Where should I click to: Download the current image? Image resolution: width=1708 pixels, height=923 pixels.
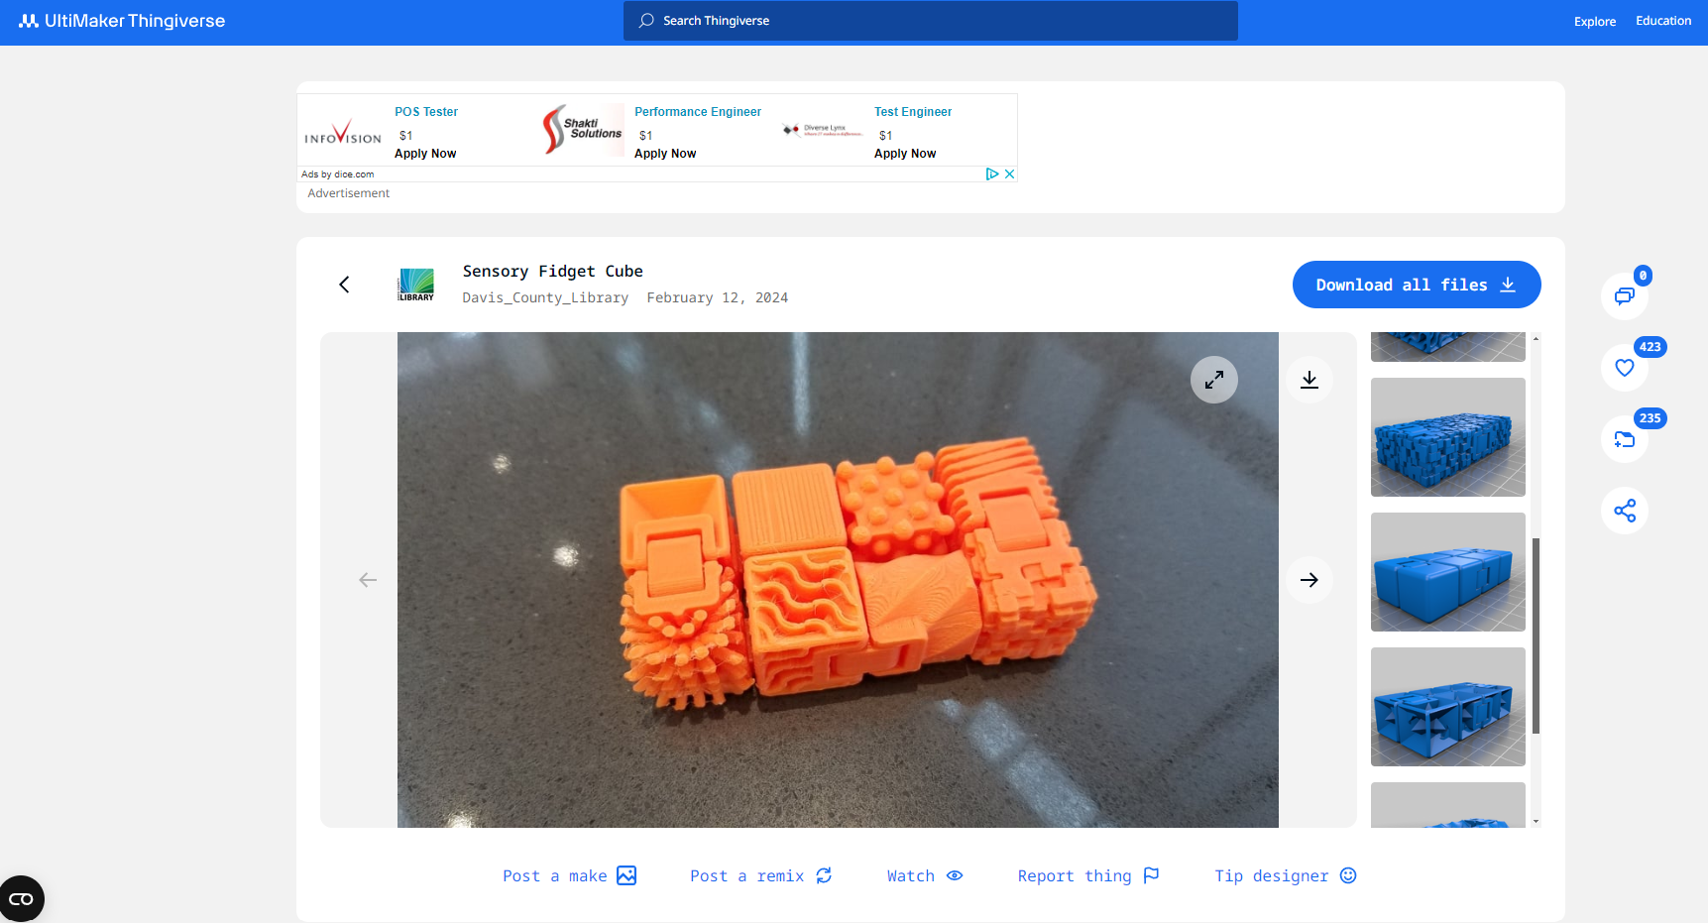1309,380
